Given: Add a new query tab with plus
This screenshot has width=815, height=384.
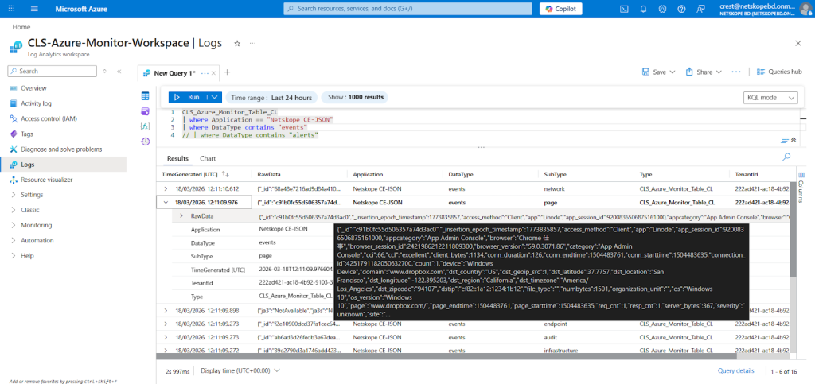Looking at the screenshot, I should tap(227, 72).
